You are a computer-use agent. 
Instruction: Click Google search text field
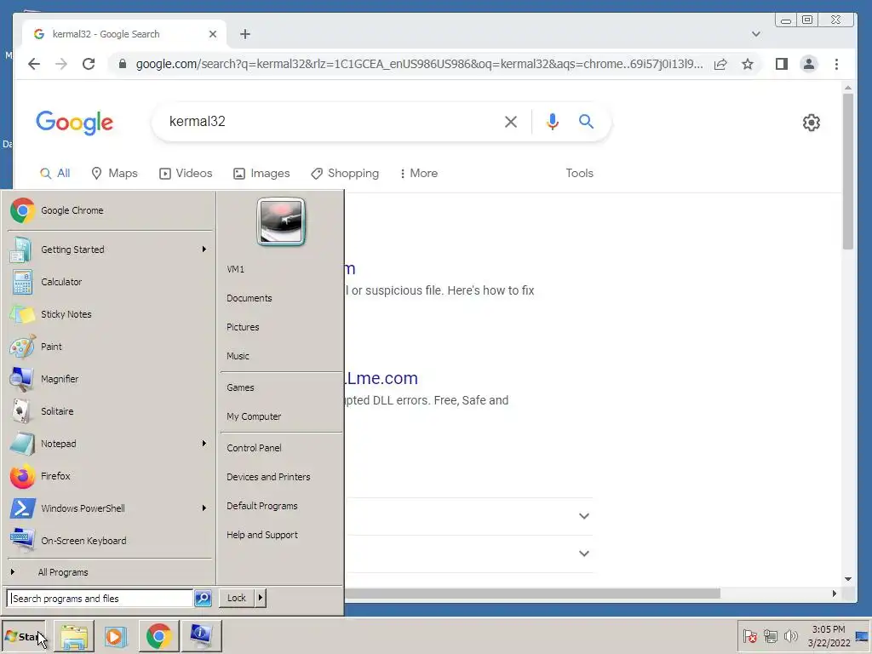328,122
